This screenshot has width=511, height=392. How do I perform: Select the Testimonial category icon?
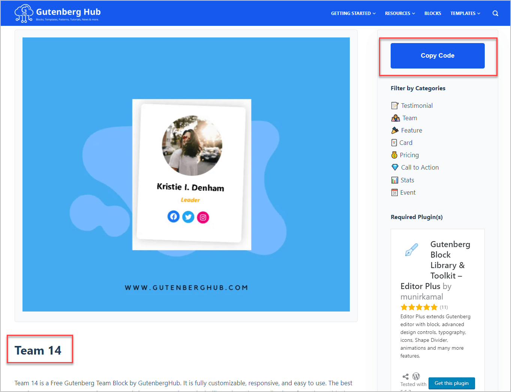click(x=395, y=105)
